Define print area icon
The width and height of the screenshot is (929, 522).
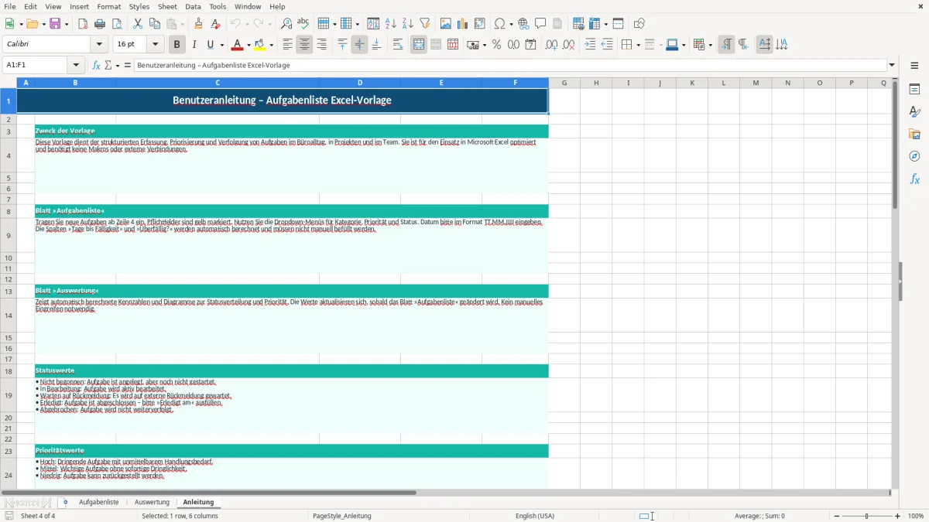578,24
